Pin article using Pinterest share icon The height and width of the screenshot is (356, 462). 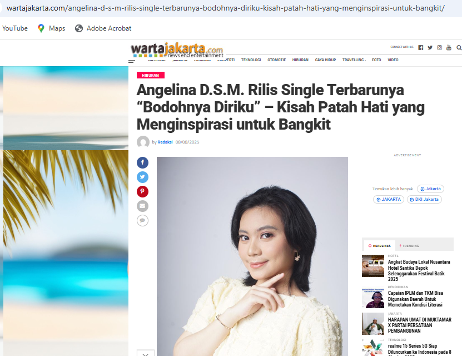click(142, 191)
